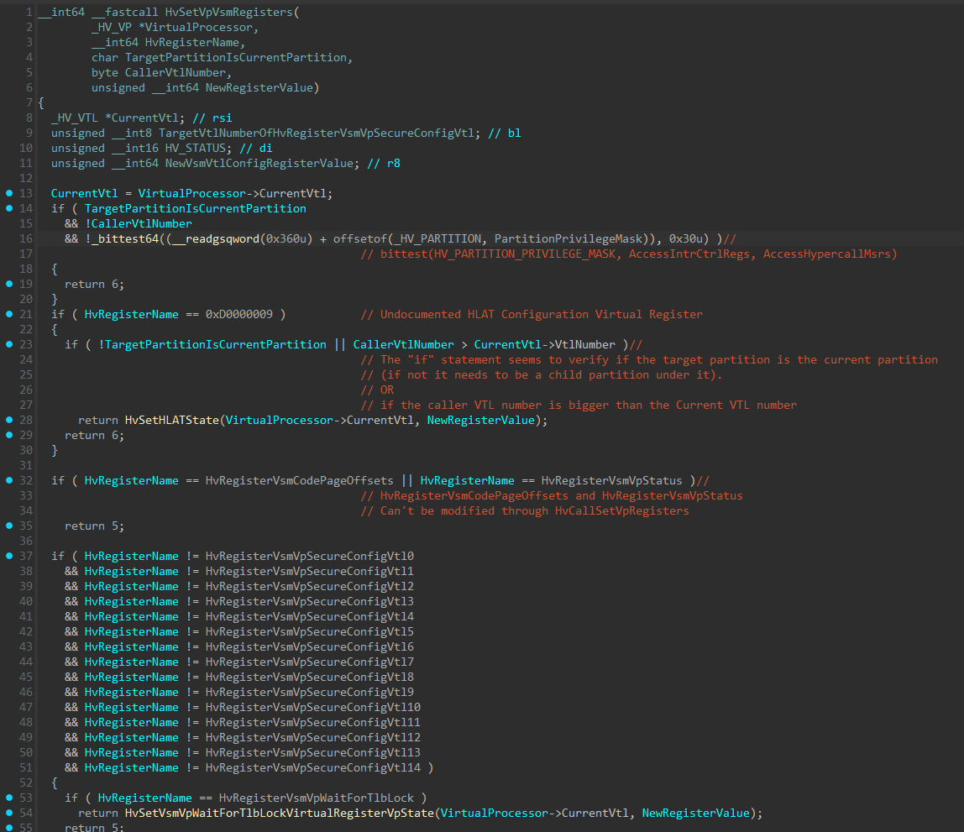Click the NewVsmVtlConfigRegisterValue variable on line 11

click(259, 164)
